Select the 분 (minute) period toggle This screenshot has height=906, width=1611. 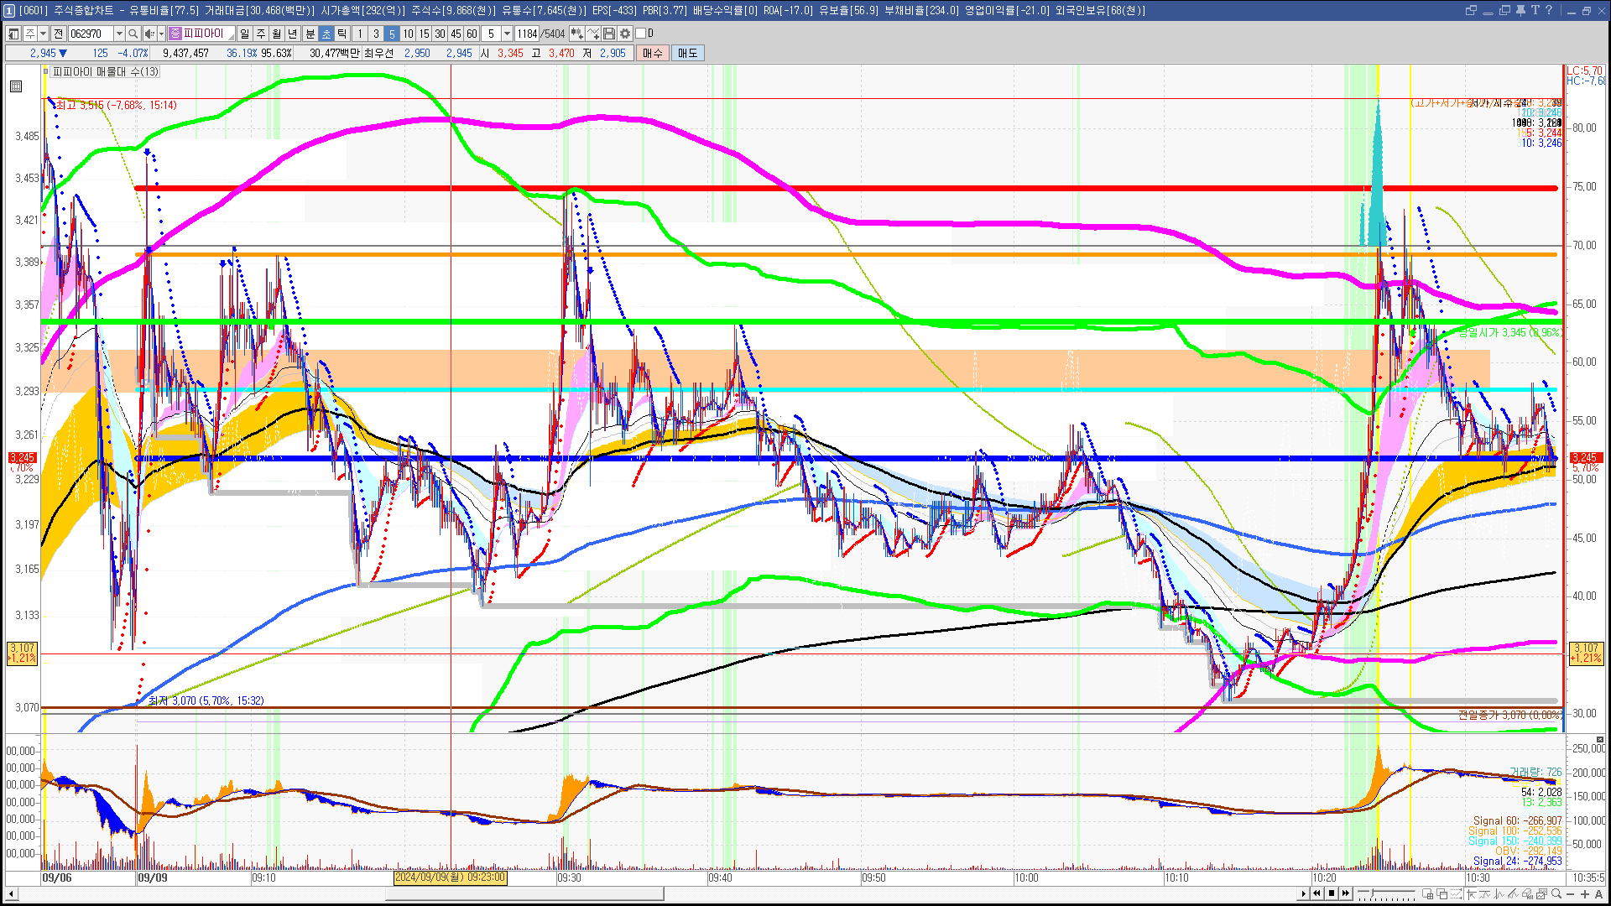[310, 34]
